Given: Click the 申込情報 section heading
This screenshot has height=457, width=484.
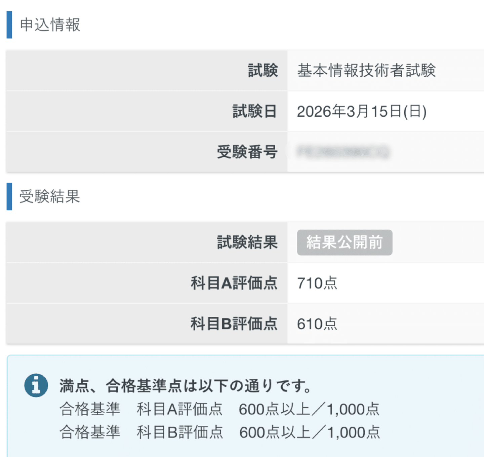Looking at the screenshot, I should coord(50,25).
